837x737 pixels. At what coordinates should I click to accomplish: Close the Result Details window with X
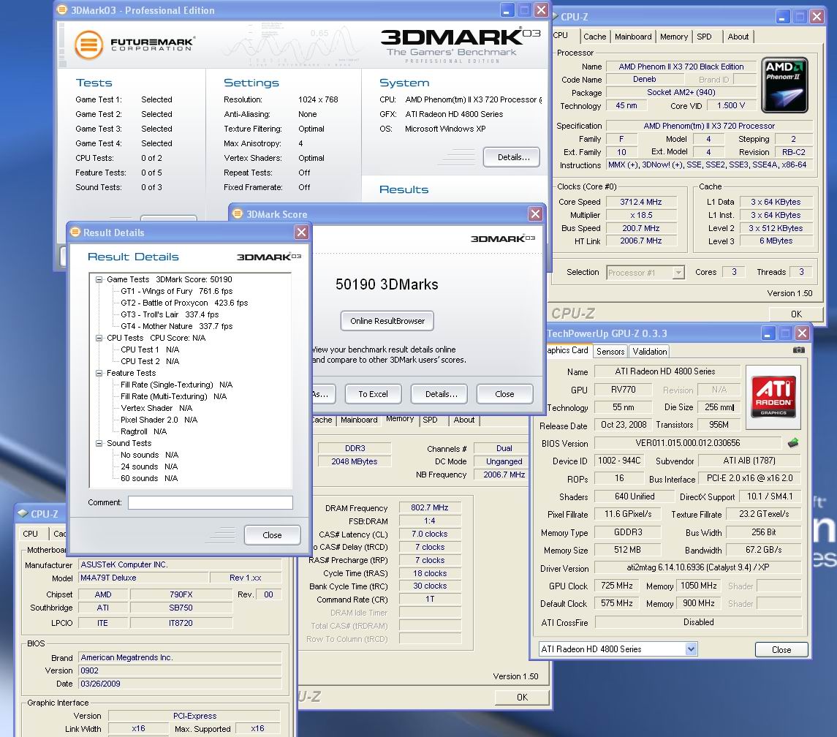(302, 233)
